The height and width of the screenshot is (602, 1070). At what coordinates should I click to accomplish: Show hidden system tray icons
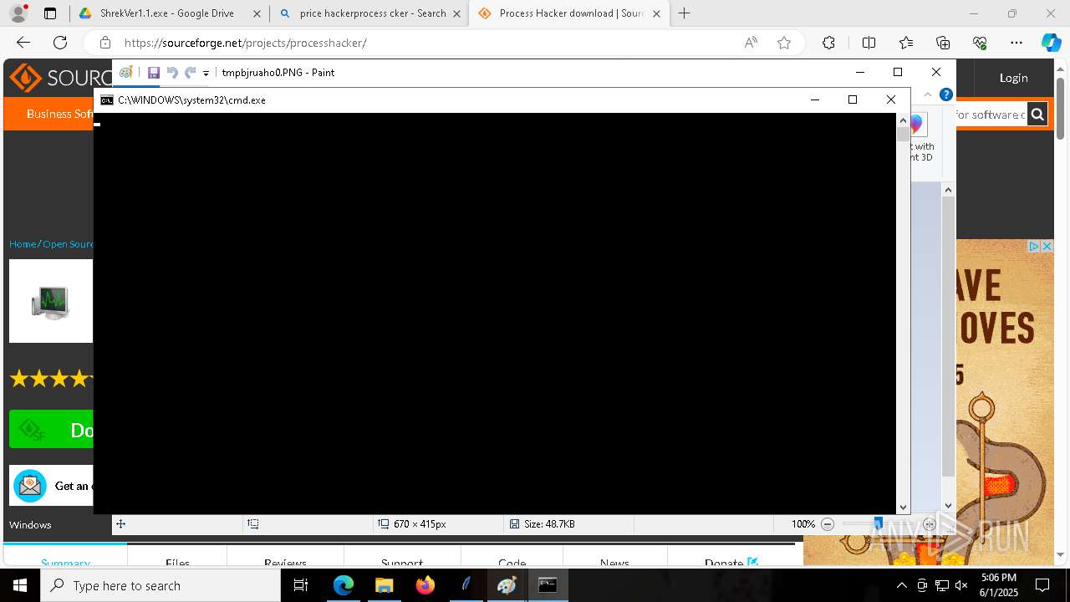(901, 585)
